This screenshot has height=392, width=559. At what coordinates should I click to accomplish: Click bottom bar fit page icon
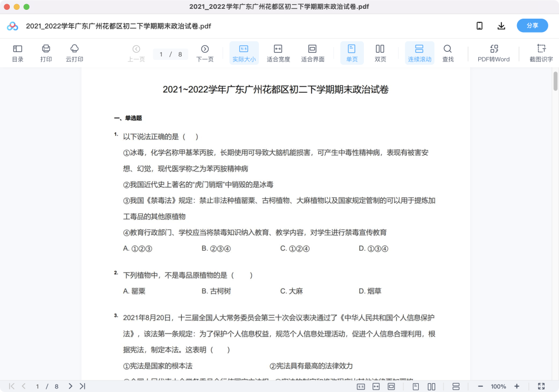click(x=391, y=386)
